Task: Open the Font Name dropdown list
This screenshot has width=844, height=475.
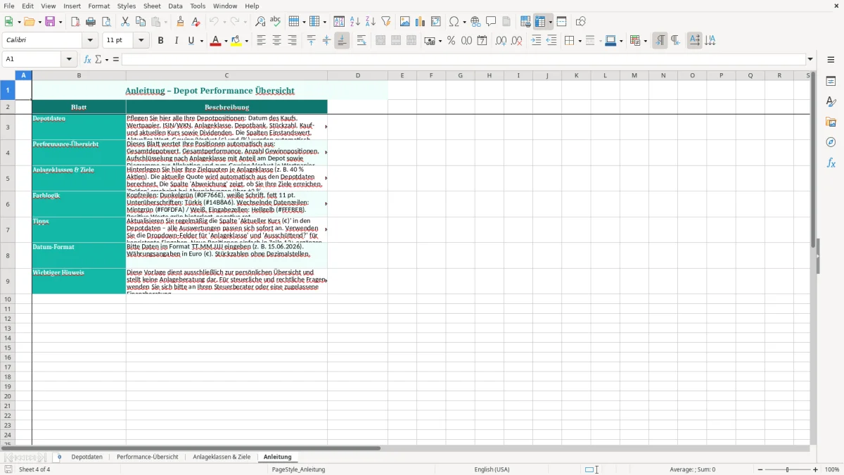Action: [x=90, y=41]
